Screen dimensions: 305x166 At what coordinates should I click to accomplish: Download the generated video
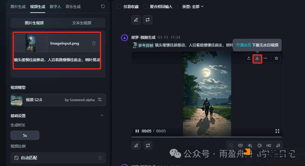coord(257,58)
